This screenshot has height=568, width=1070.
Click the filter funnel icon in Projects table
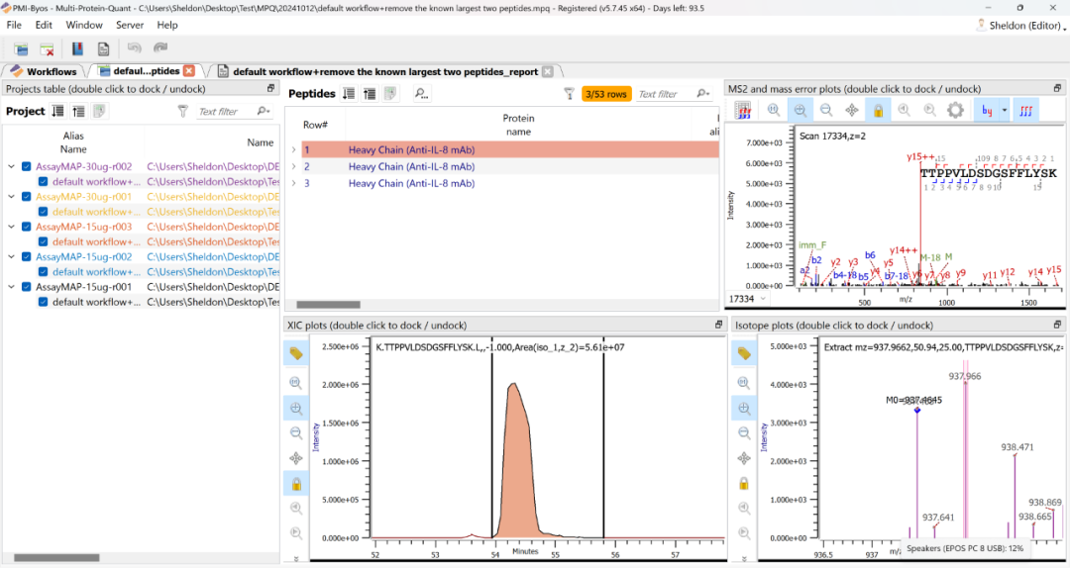pyautogui.click(x=182, y=112)
